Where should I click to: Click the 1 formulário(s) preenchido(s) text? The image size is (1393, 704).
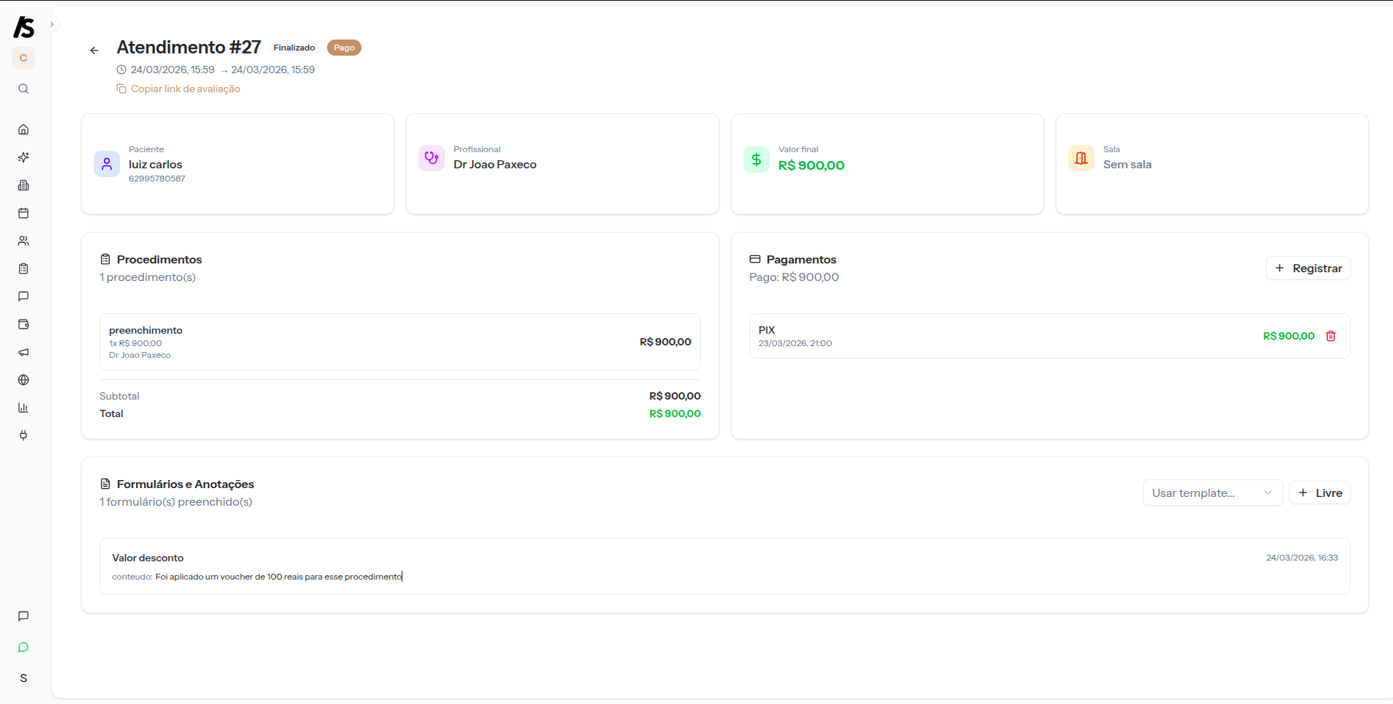point(176,502)
